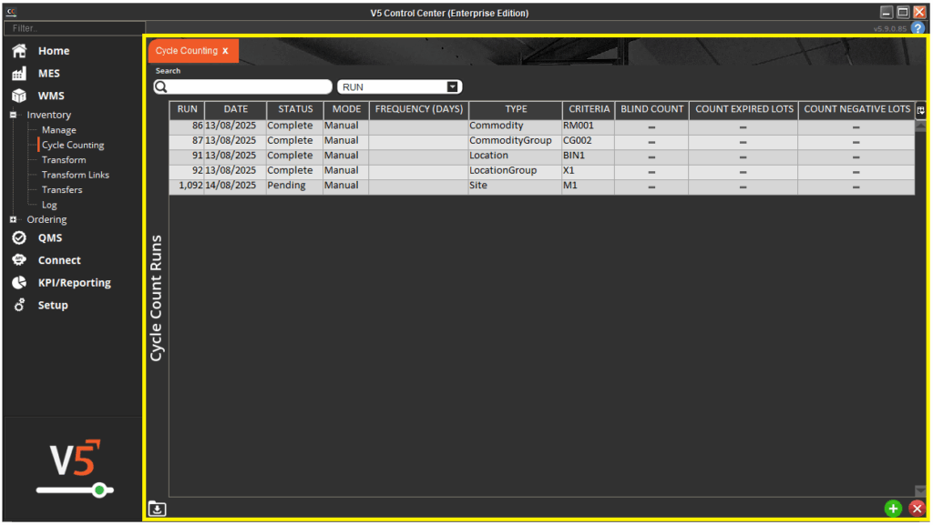This screenshot has height=525, width=933.
Task: Sort by the MODE column header
Action: (346, 110)
